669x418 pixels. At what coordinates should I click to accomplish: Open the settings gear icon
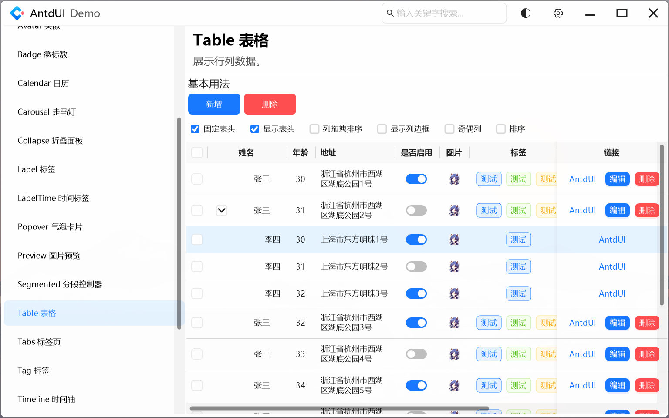pyautogui.click(x=558, y=13)
